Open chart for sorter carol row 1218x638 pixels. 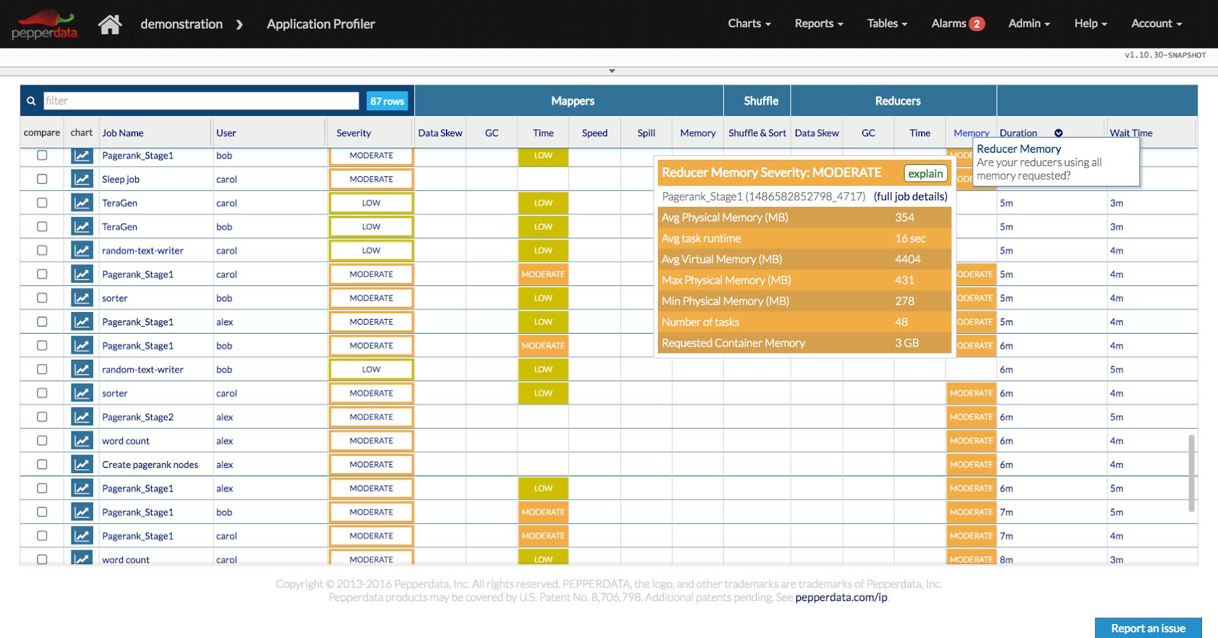82,393
